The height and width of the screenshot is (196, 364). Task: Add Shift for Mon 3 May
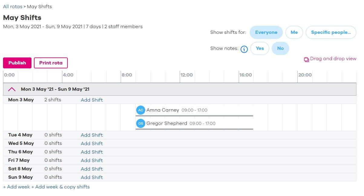(92, 100)
